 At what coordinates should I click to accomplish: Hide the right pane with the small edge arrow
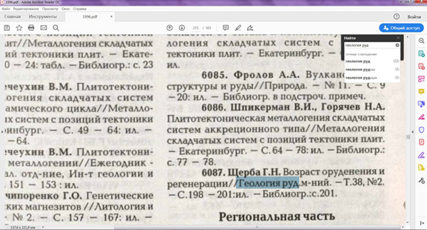413,132
